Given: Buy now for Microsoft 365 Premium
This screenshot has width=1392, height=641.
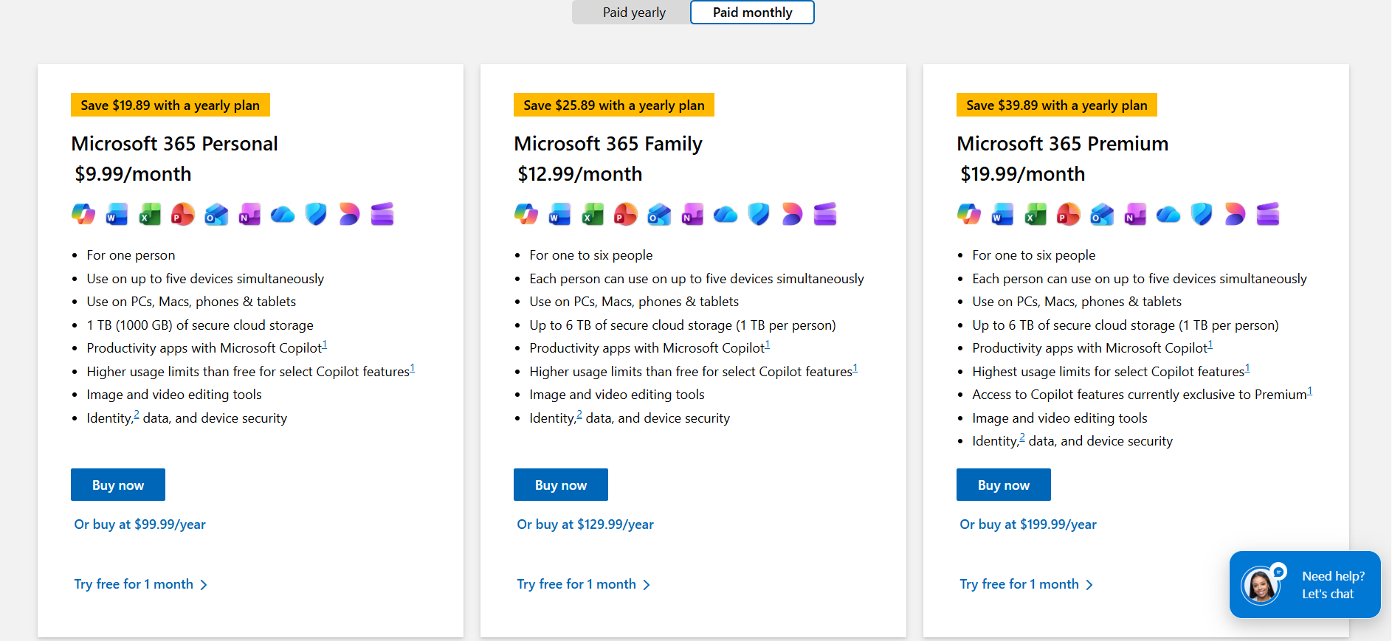Looking at the screenshot, I should coord(1004,485).
